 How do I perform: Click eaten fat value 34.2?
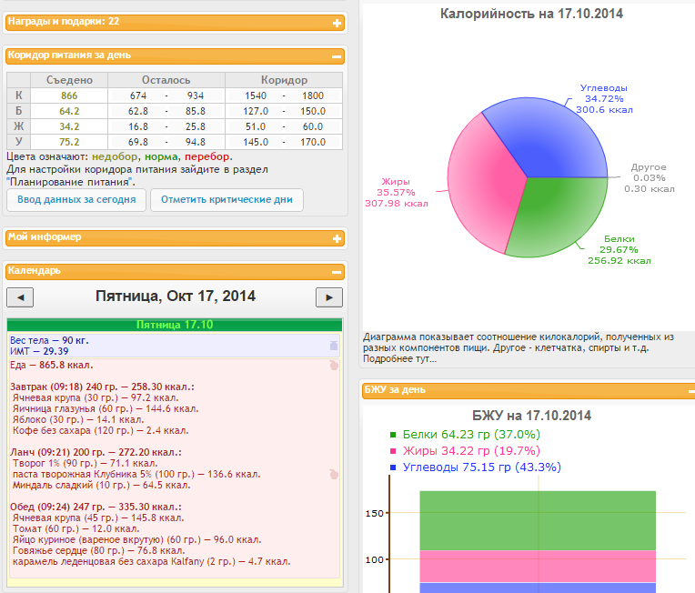69,126
